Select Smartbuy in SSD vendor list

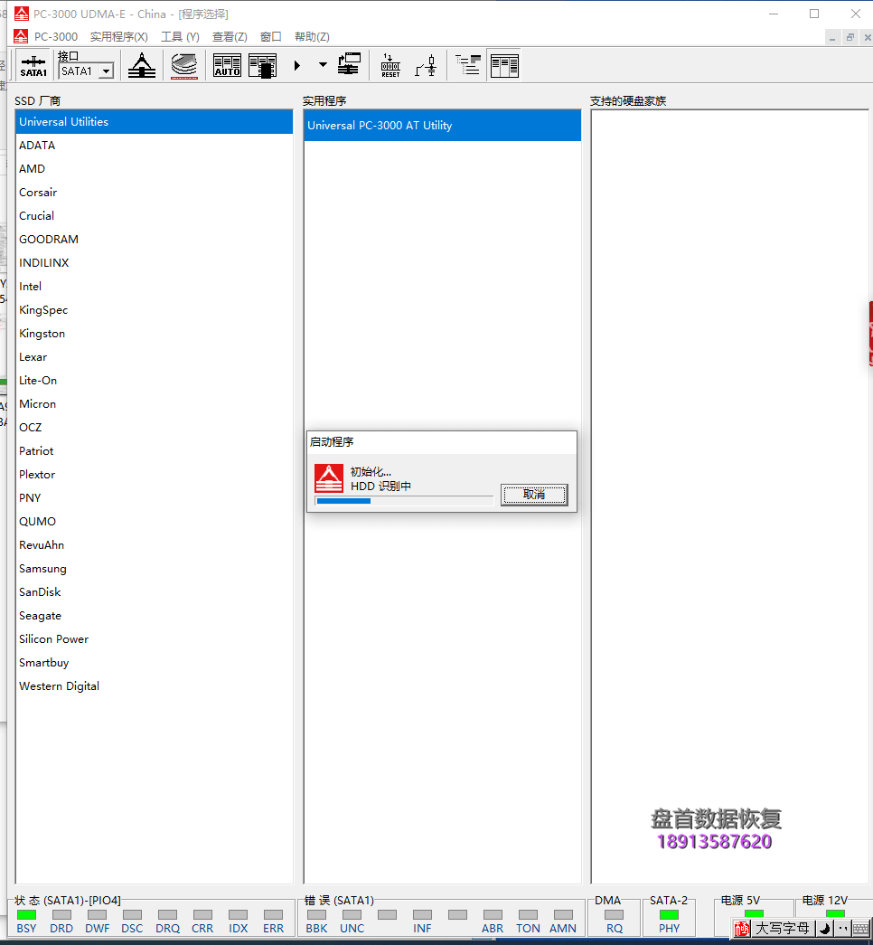tap(155, 662)
